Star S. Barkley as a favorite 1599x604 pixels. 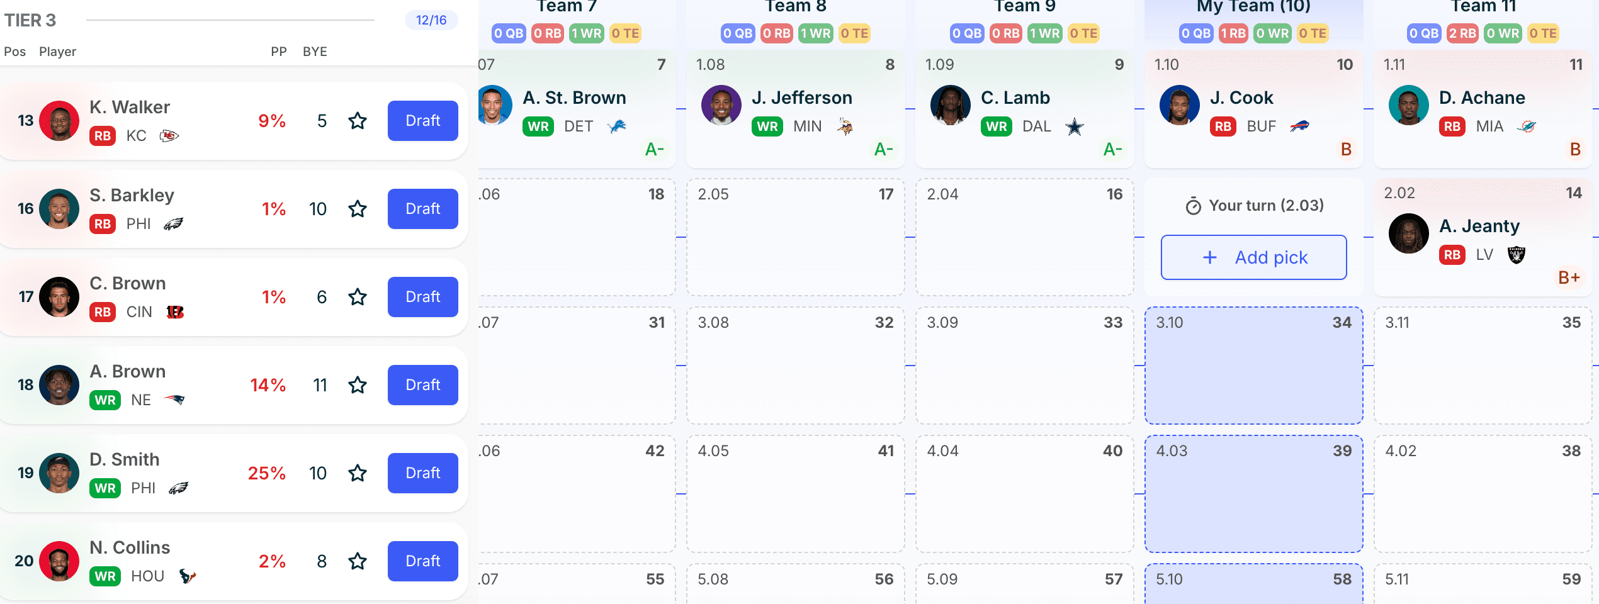(x=358, y=209)
